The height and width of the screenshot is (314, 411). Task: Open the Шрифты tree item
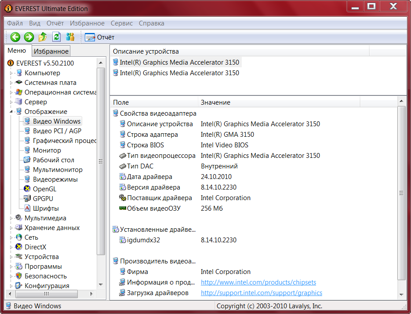click(46, 208)
